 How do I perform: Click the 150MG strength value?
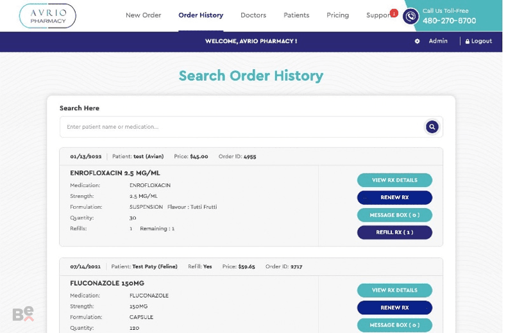click(139, 306)
